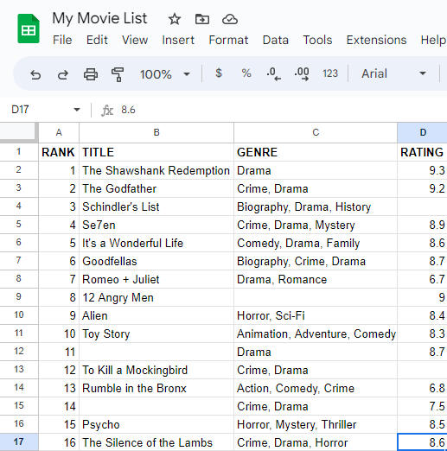Open more number formats (123)
Screen dimensions: 447x451
point(330,73)
